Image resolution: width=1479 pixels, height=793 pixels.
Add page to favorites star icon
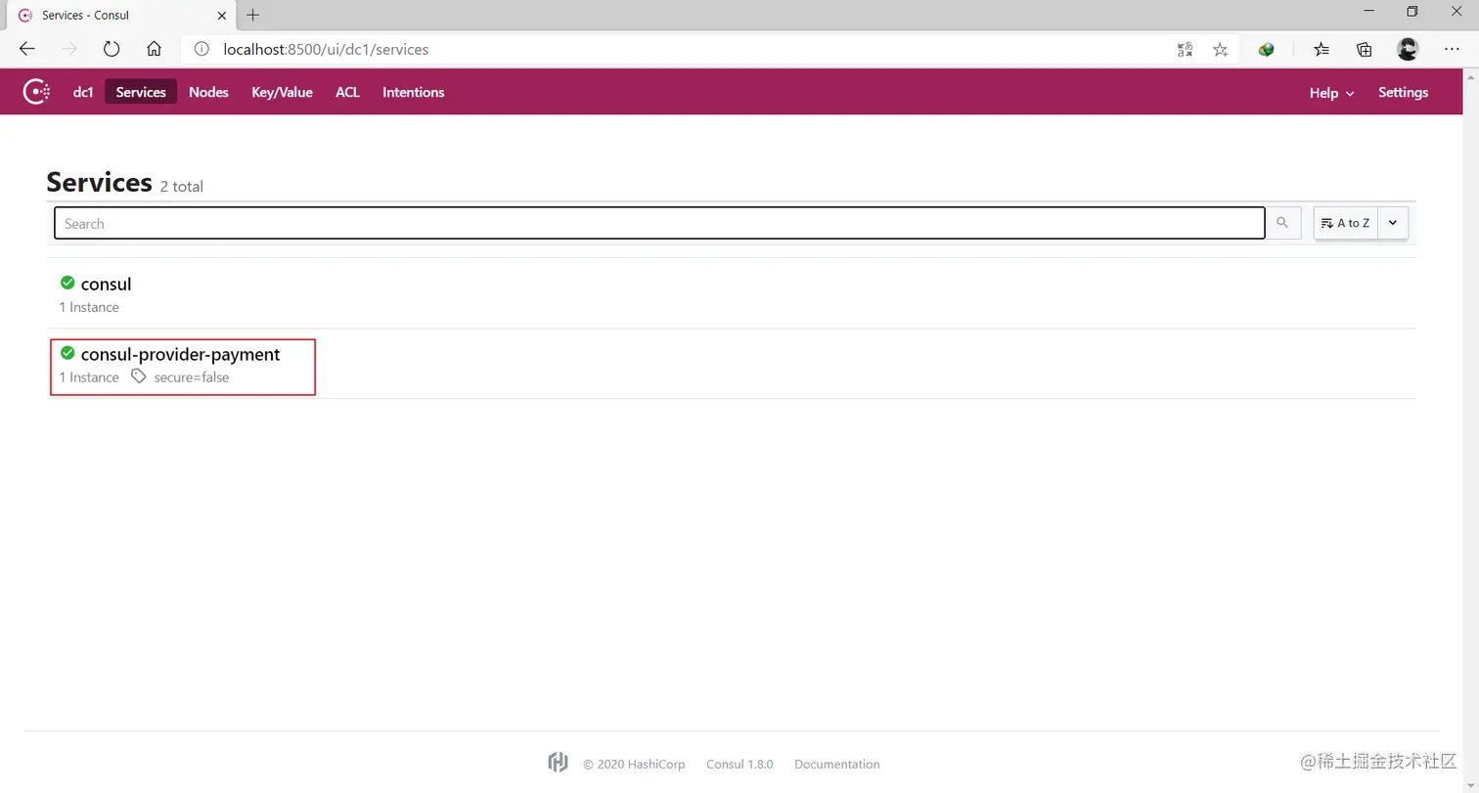1220,49
